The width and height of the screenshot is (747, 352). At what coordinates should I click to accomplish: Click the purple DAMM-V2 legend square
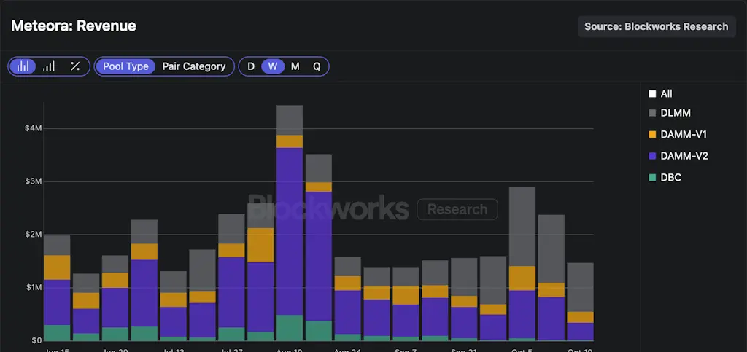[652, 156]
